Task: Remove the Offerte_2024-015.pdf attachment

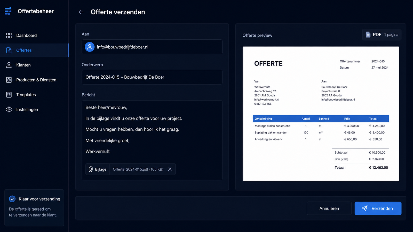Action: (170, 169)
